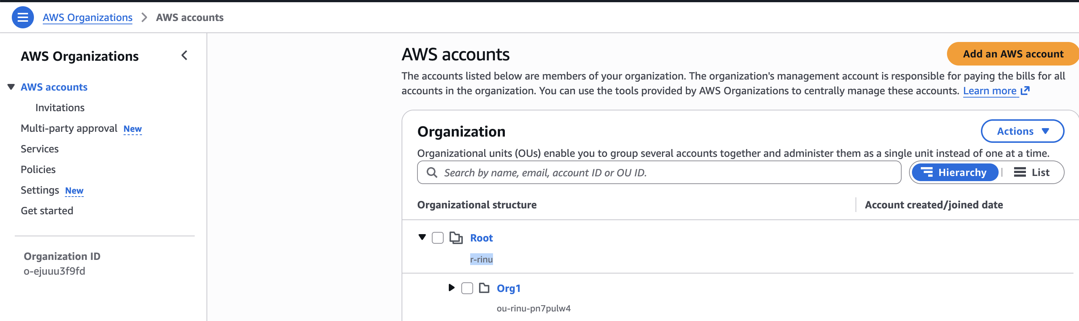Click the OU ID ou-rinu-pn7pulw4
This screenshot has height=321, width=1079.
coord(534,308)
